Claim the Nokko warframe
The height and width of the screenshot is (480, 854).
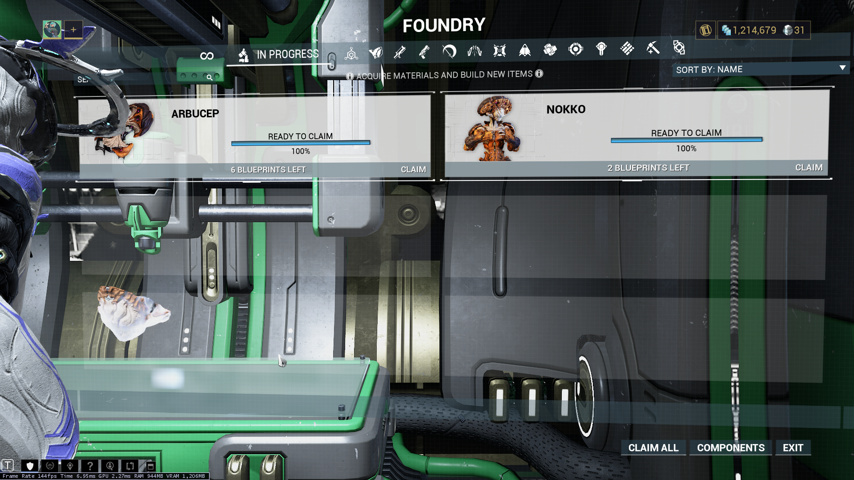click(808, 168)
